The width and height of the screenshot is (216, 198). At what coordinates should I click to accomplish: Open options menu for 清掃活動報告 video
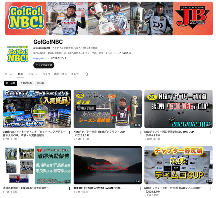tap(69, 189)
